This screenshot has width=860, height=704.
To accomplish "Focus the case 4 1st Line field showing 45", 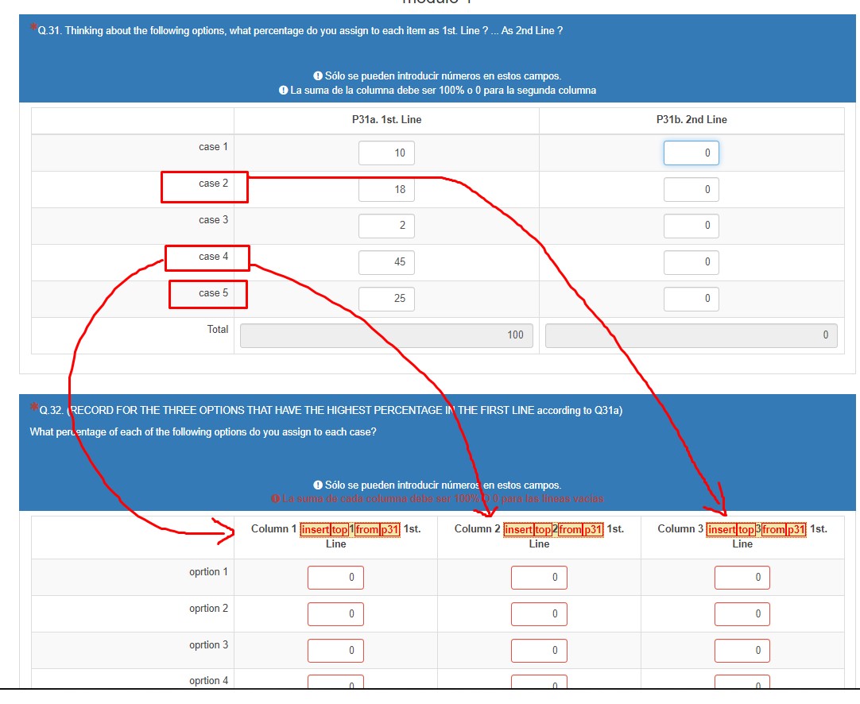I will (x=386, y=262).
